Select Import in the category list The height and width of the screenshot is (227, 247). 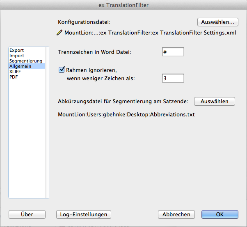pyautogui.click(x=27, y=56)
